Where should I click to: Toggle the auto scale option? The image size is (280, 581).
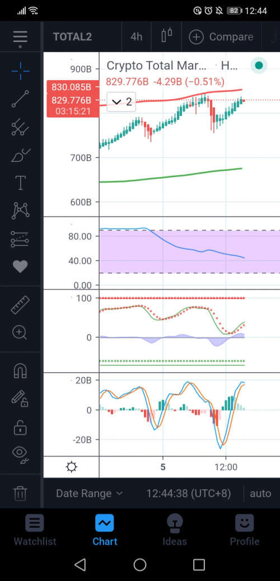pyautogui.click(x=260, y=493)
